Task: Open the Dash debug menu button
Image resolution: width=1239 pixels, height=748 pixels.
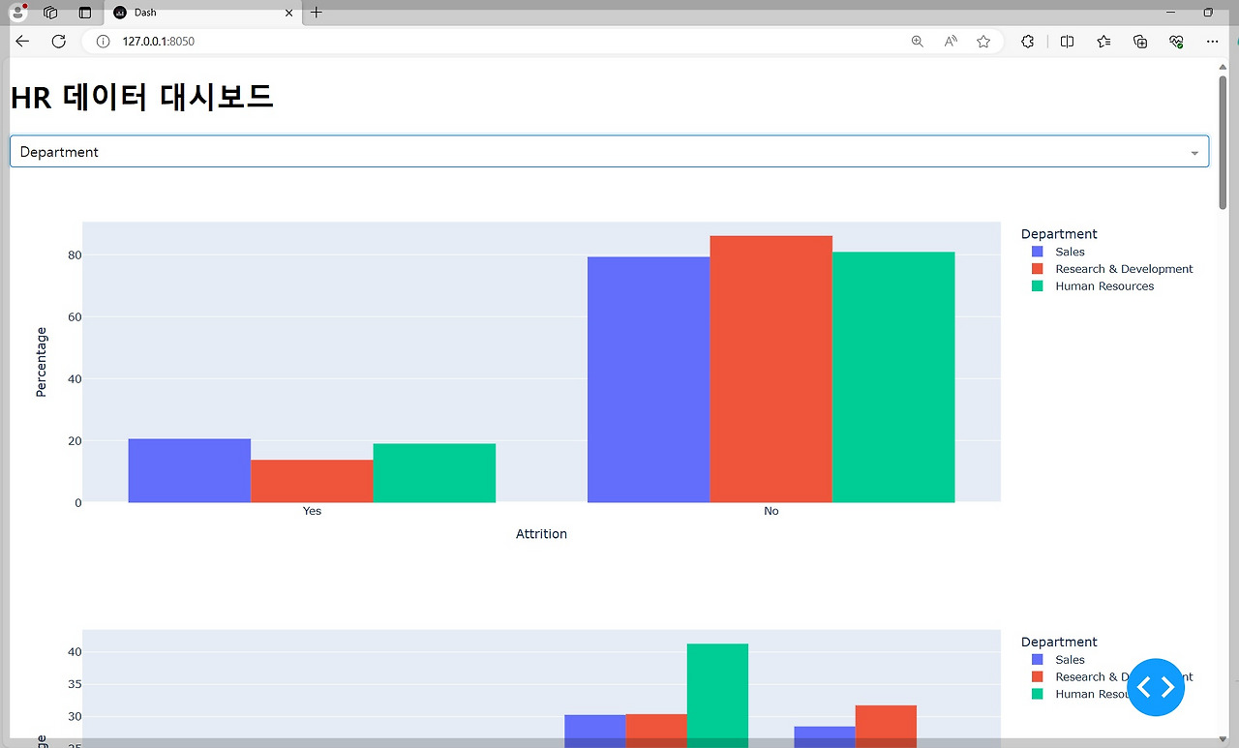Action: [1156, 687]
